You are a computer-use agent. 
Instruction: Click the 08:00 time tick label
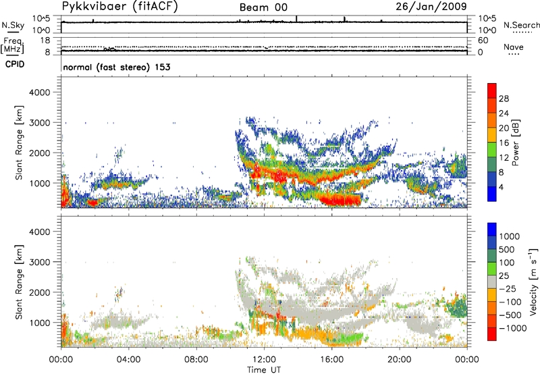click(x=196, y=360)
